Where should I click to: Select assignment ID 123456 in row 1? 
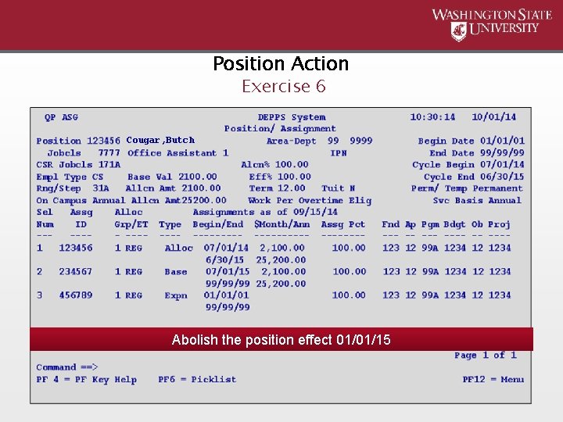coord(76,248)
